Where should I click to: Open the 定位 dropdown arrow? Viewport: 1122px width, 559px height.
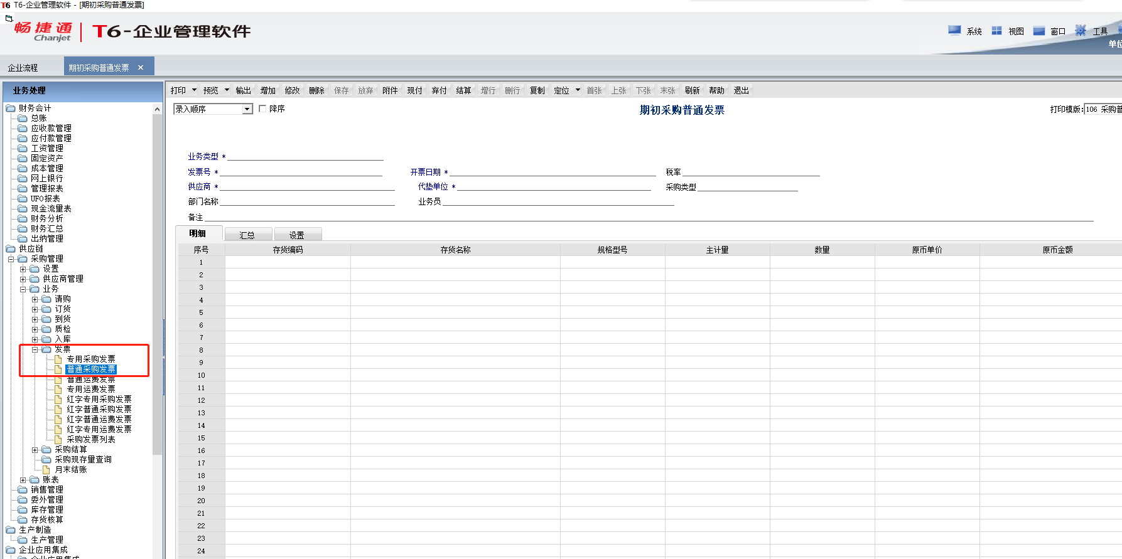click(578, 90)
